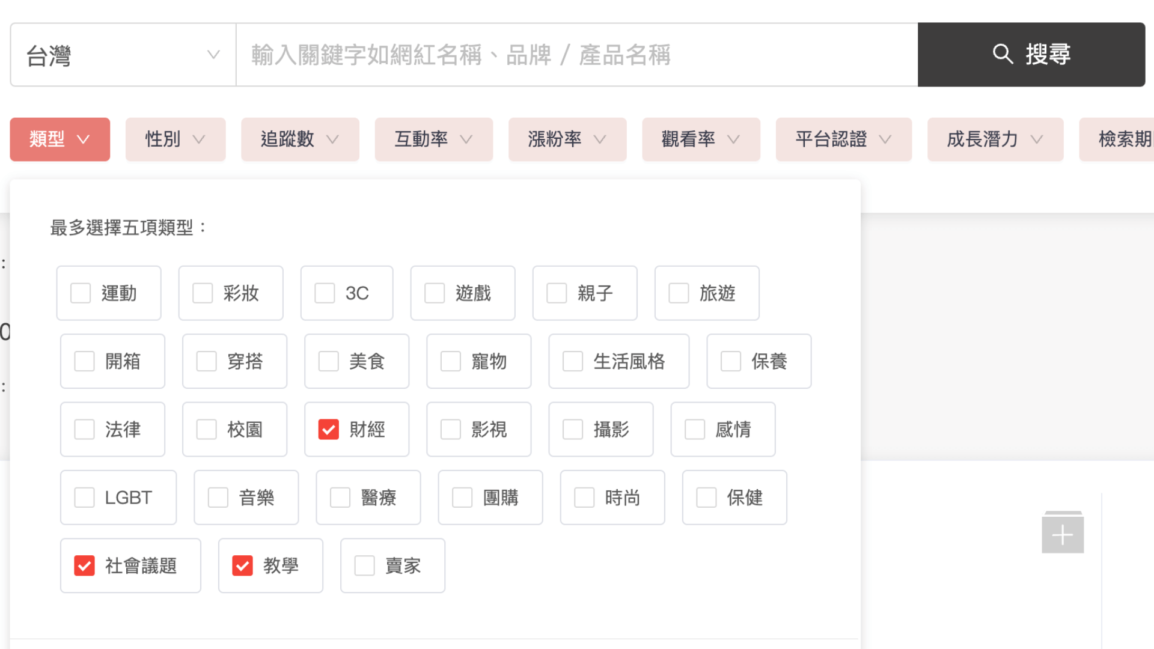Click the 賣家 seller category checkbox
Screen dimensions: 1154x649
click(364, 565)
